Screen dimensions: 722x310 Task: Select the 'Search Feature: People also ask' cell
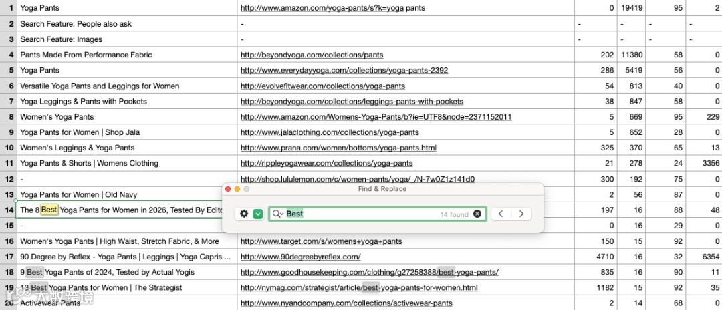click(127, 23)
